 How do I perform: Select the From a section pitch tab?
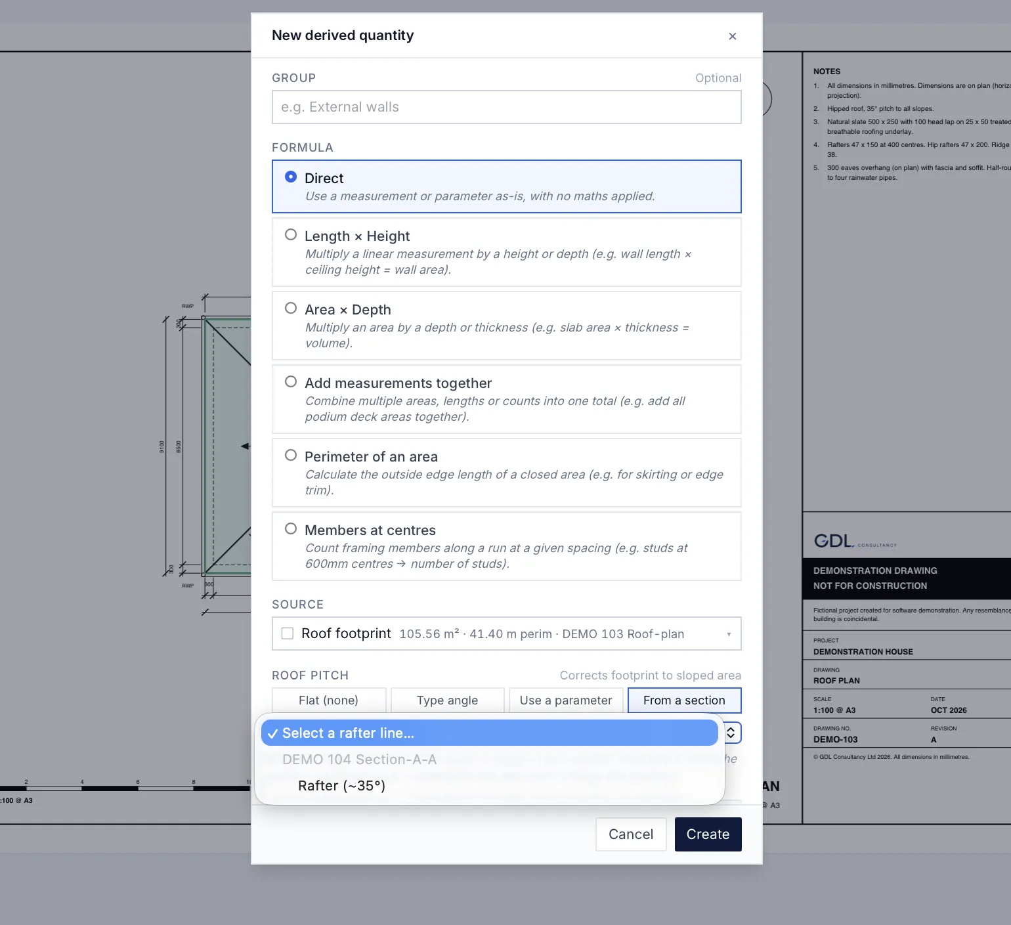click(x=684, y=700)
